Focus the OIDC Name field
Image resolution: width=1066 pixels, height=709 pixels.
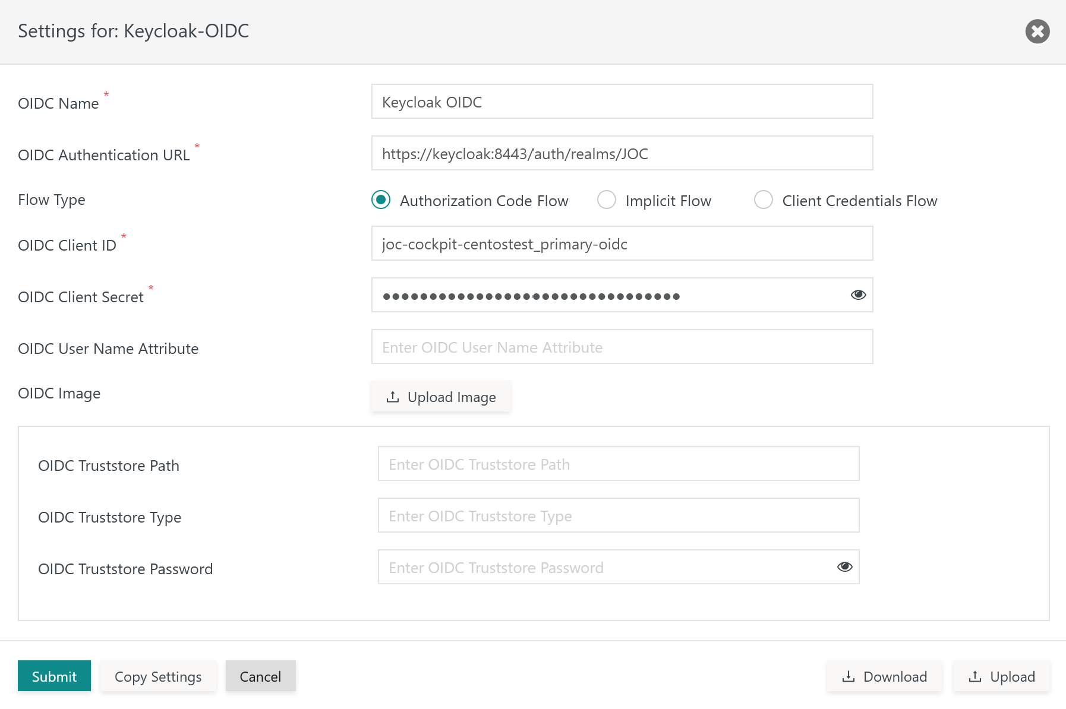click(622, 102)
